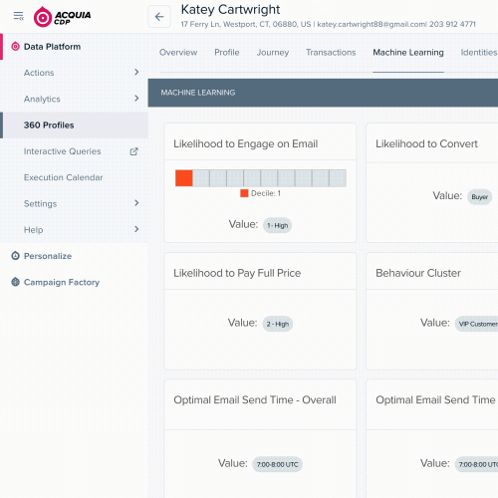Switch to the Transactions tab

(x=331, y=53)
